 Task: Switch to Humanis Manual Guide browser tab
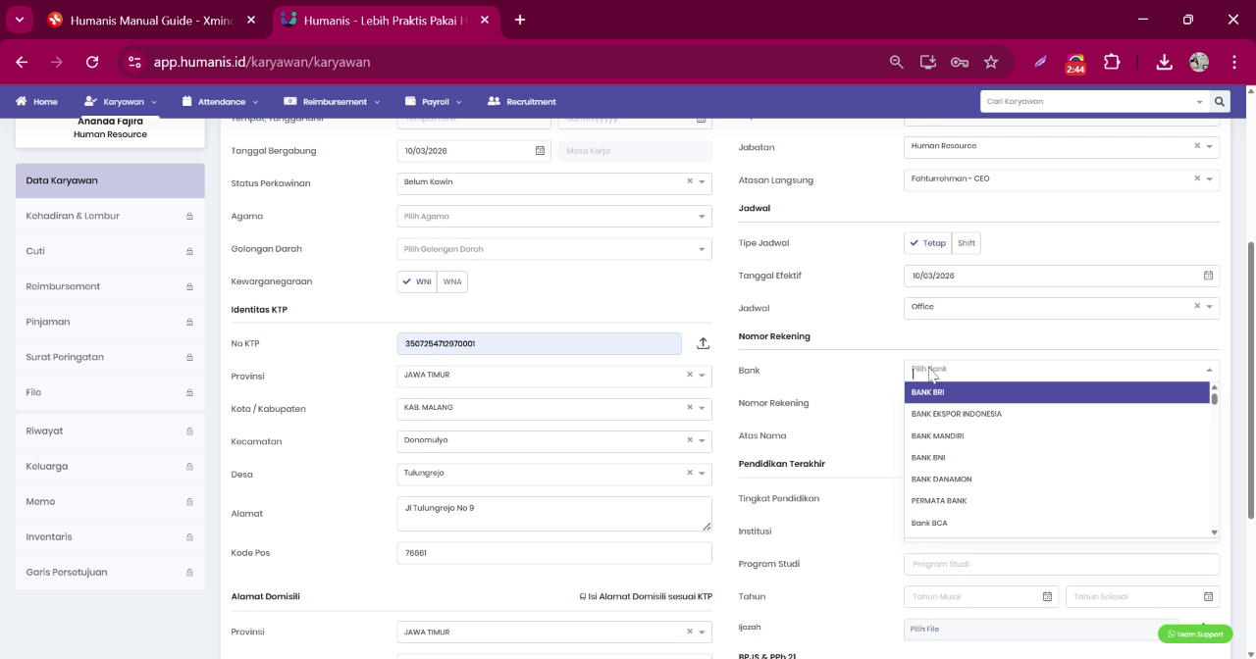tap(152, 20)
